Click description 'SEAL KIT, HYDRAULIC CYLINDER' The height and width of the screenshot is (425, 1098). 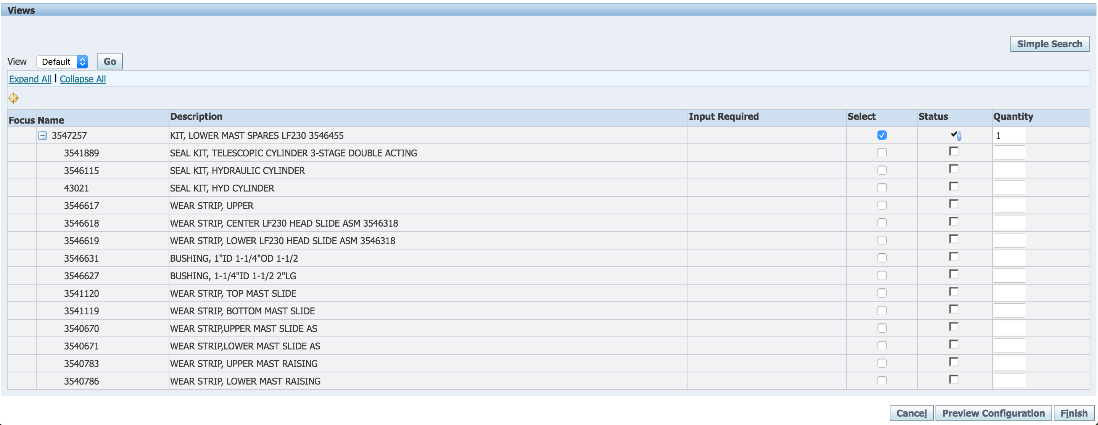[x=237, y=171]
